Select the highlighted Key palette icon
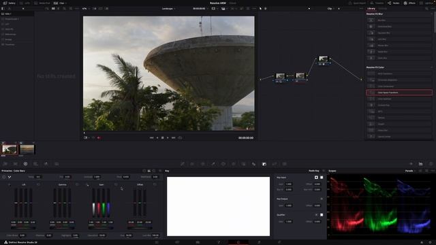The image size is (436, 245). click(x=264, y=164)
